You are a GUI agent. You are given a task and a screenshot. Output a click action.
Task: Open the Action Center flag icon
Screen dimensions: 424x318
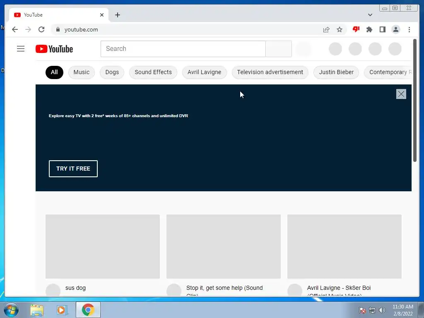362,310
